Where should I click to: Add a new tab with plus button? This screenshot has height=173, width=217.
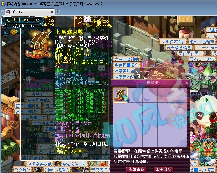click(58, 12)
